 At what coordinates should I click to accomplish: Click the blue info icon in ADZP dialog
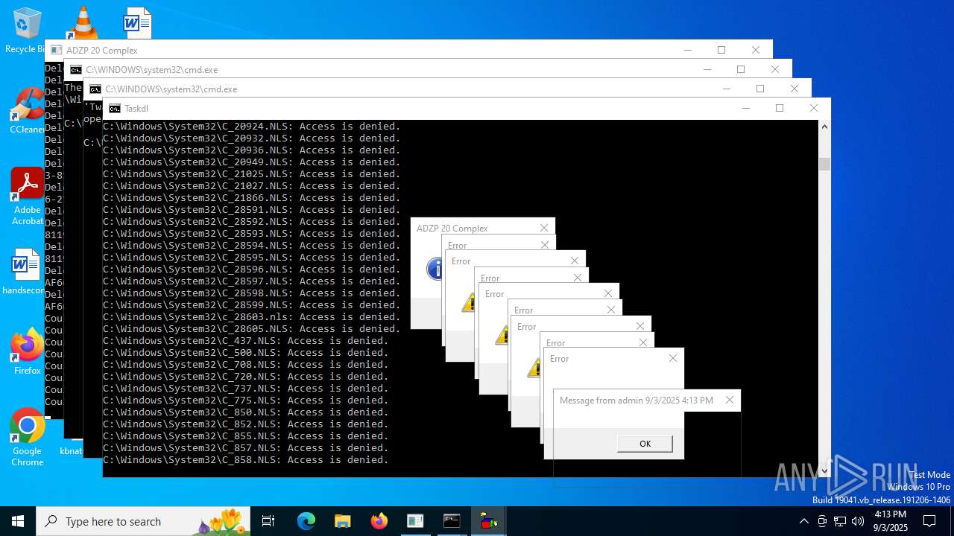click(x=434, y=269)
